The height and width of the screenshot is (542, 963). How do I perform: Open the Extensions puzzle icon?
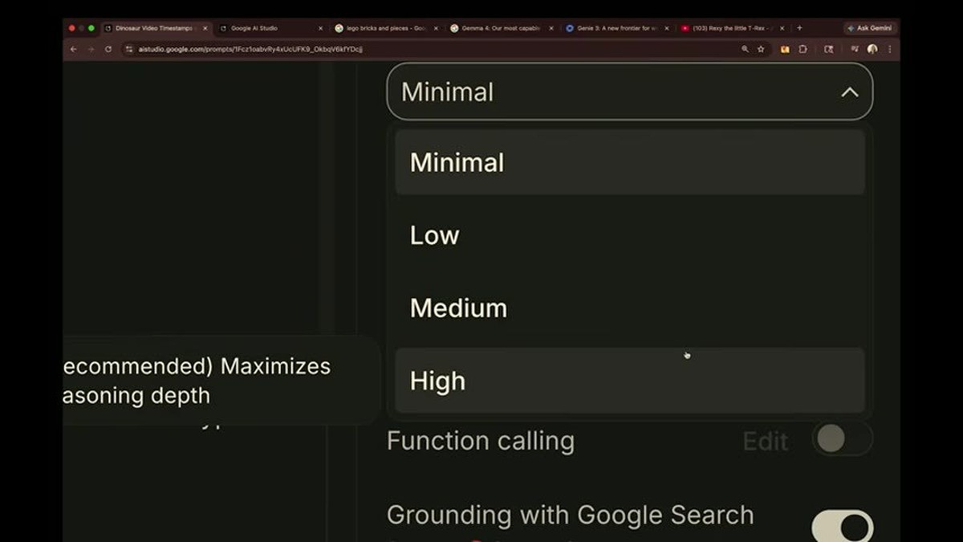802,49
